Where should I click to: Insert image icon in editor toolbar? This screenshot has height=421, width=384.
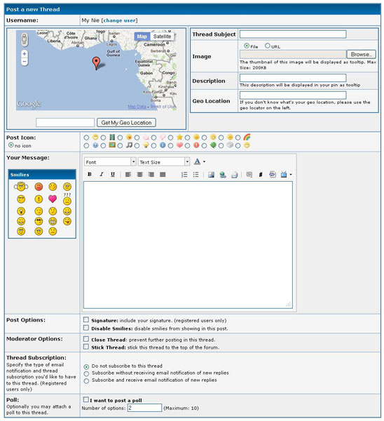211,175
